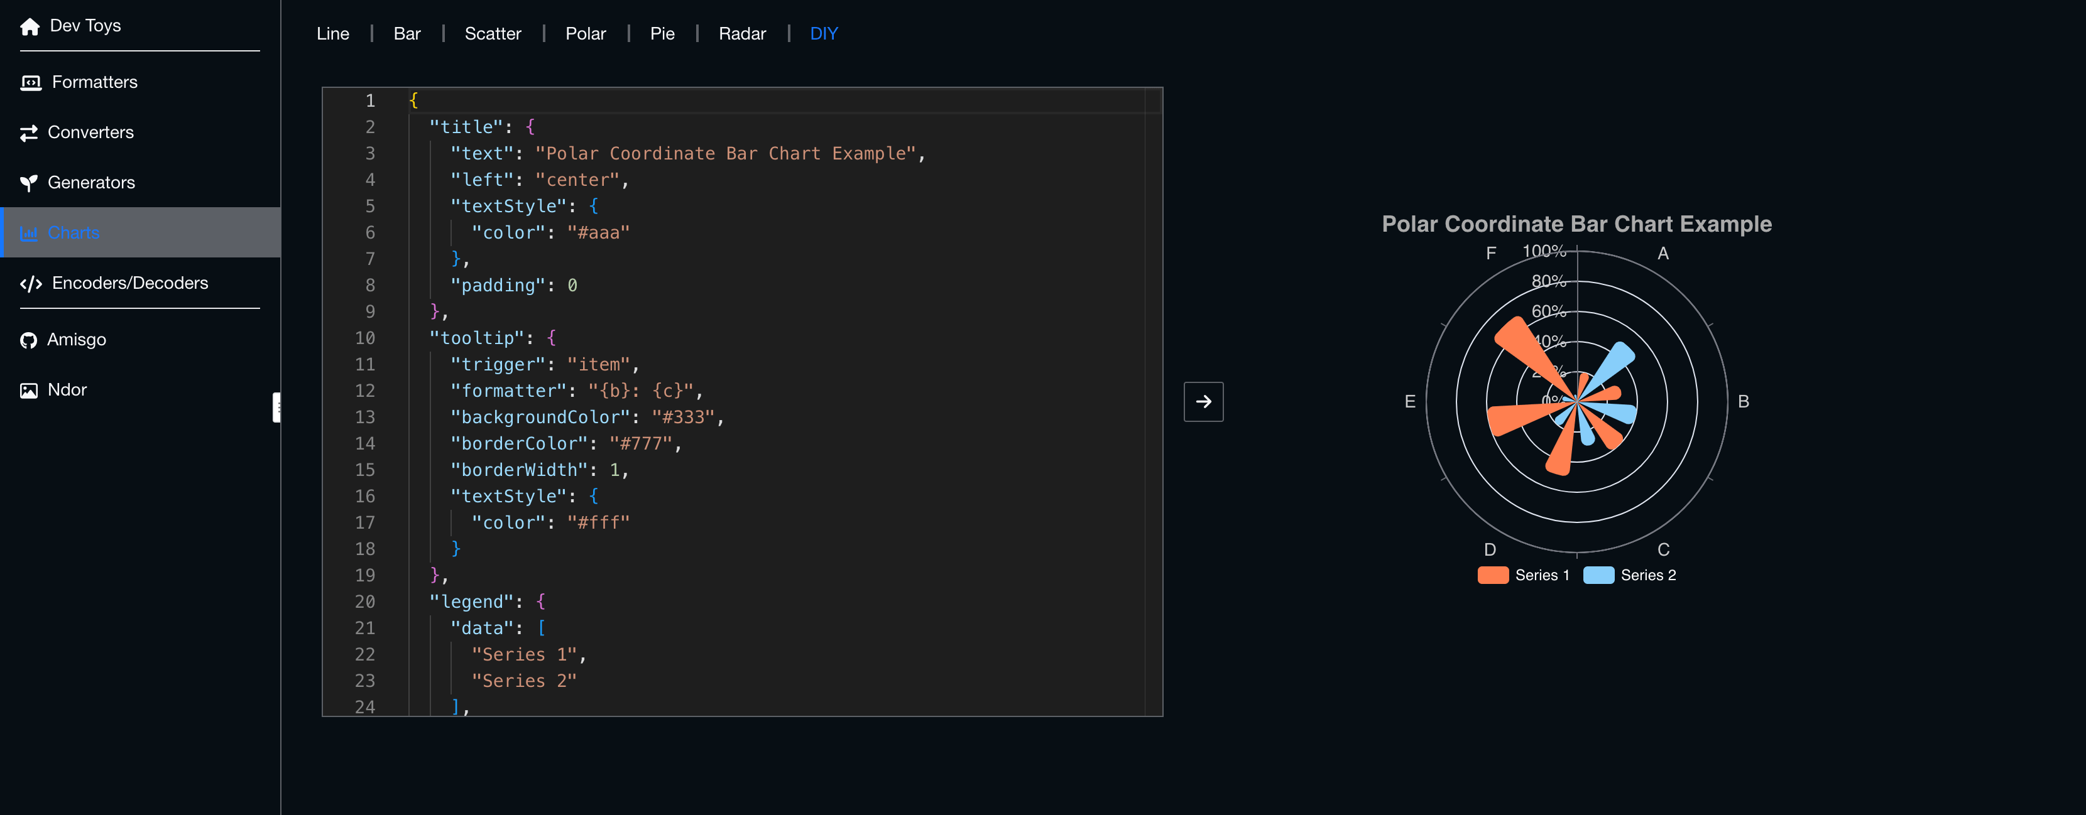Viewport: 2086px width, 815px height.
Task: Click the orange Series 1 color swatch
Action: 1492,575
